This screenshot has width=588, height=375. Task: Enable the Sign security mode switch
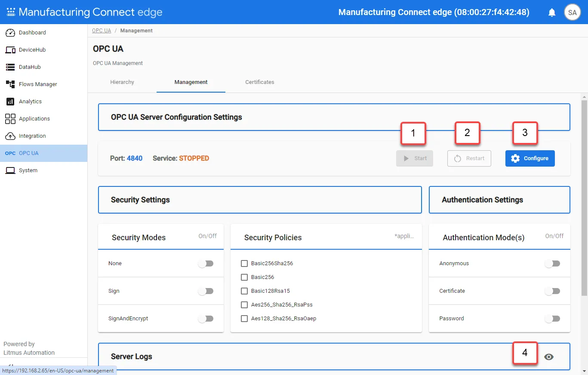point(206,291)
